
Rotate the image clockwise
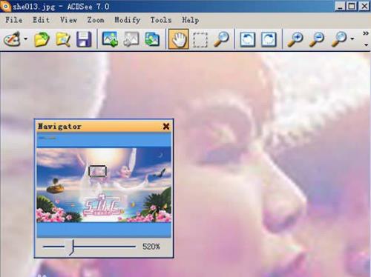pyautogui.click(x=269, y=39)
